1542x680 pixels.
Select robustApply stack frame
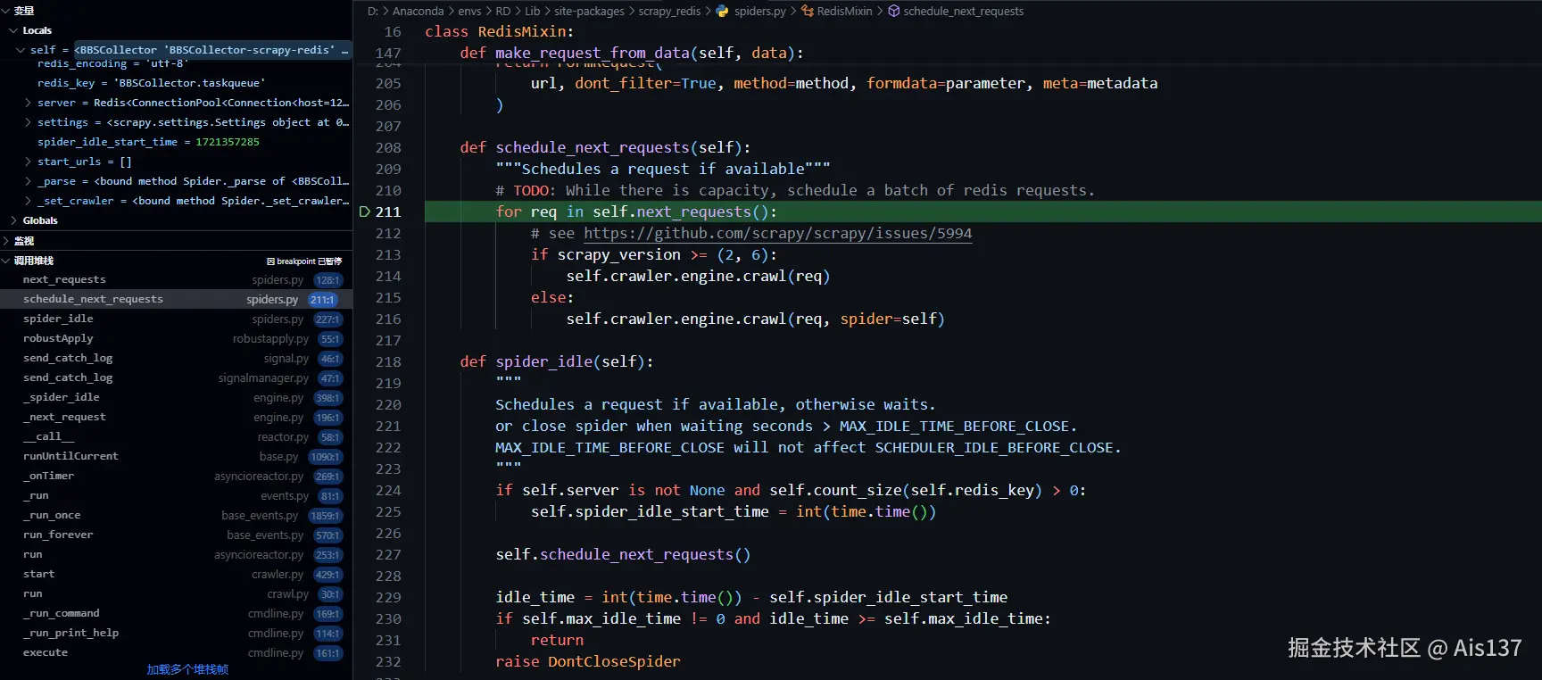[176, 338]
